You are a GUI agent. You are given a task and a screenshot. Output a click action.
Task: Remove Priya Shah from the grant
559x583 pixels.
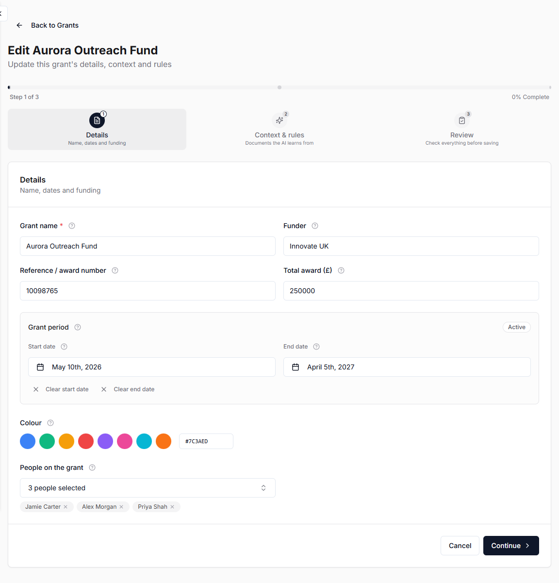click(172, 507)
